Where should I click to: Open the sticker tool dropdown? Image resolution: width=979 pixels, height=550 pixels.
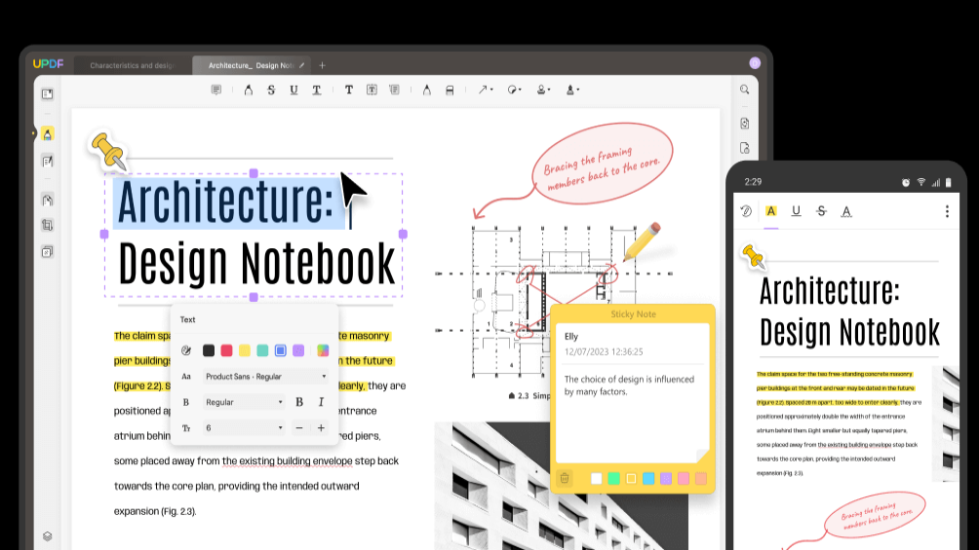515,90
